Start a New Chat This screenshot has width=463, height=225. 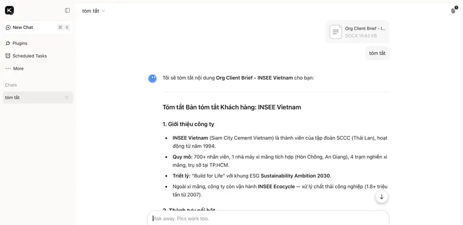coord(37,27)
